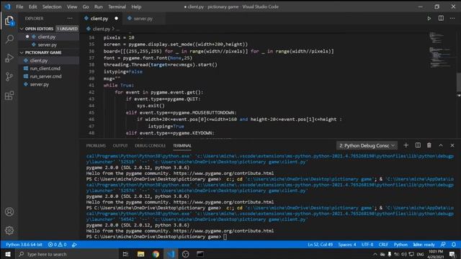Change indentation via Spaces: 4
This screenshot has height=259, width=461.
347,245
